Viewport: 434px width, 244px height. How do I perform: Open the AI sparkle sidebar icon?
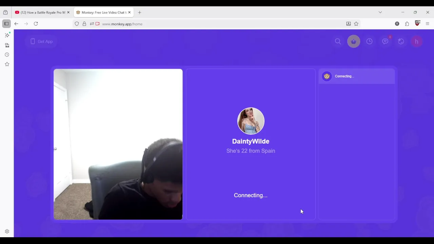(7, 35)
